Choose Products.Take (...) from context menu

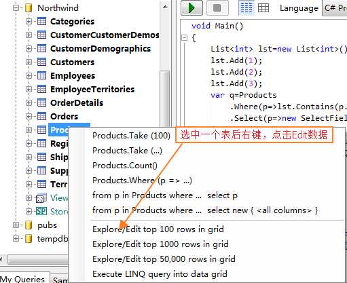tap(127, 151)
